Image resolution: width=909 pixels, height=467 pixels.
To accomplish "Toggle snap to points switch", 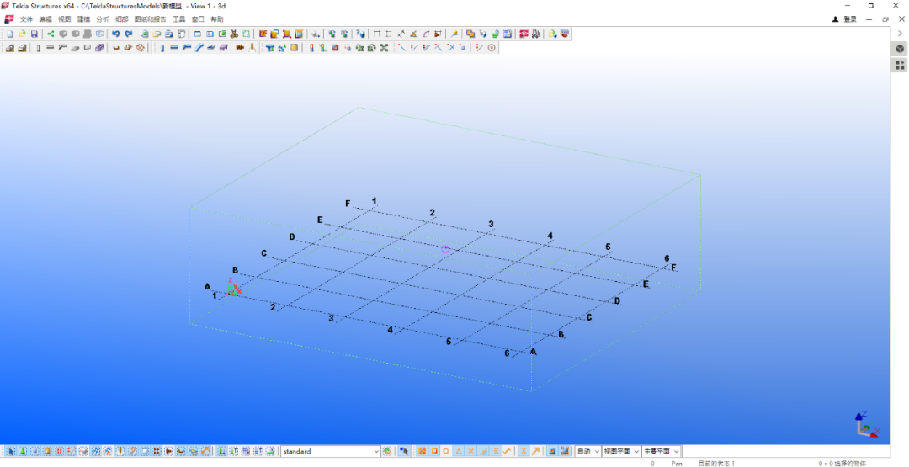I will pyautogui.click(x=422, y=451).
